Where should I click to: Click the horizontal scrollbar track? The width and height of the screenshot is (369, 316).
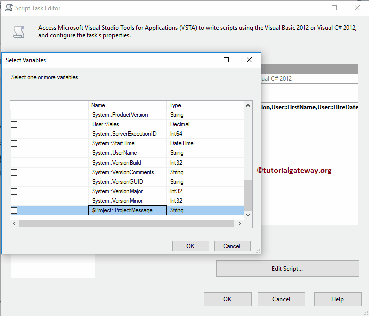(x=126, y=224)
